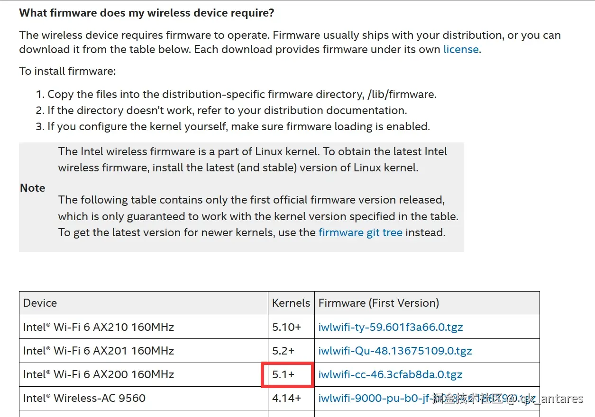Click the "What firmware does my wireless device require?" heading
595x417 pixels.
pyautogui.click(x=146, y=13)
